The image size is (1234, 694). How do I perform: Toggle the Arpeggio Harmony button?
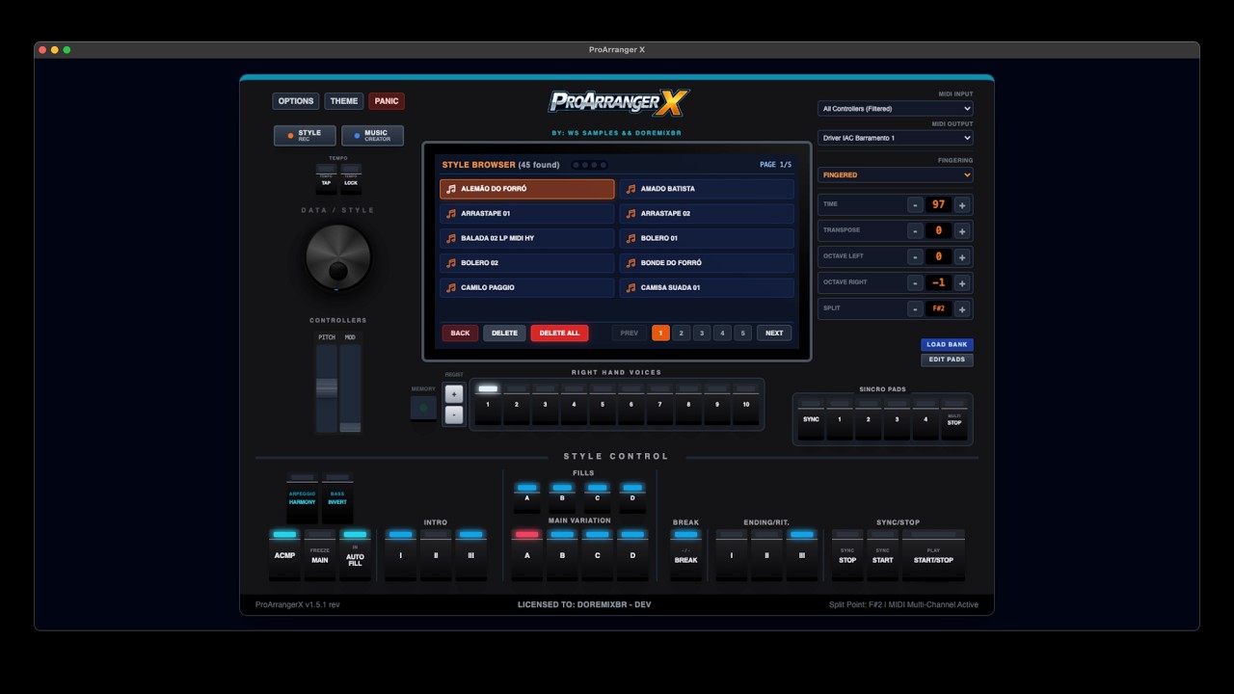click(302, 497)
